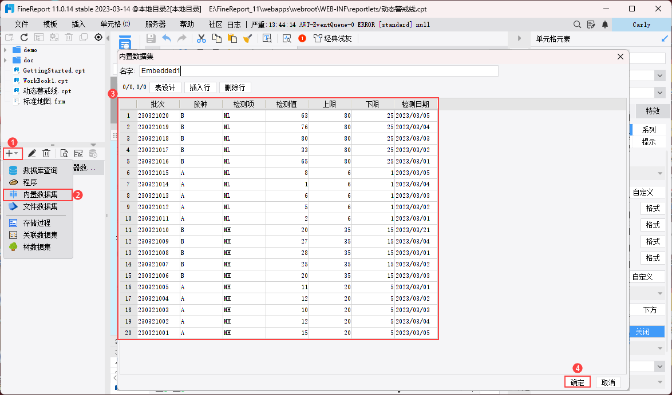This screenshot has height=395, width=672.
Task: Select 内置数据集 menu entry
Action: (38, 194)
